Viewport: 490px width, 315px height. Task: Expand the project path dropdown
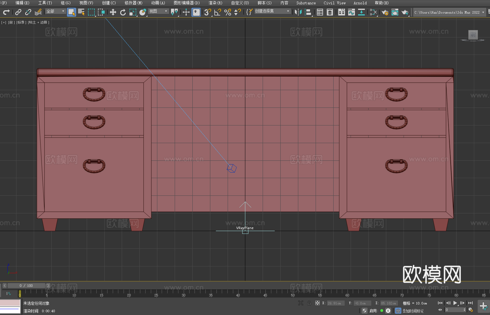pyautogui.click(x=483, y=12)
